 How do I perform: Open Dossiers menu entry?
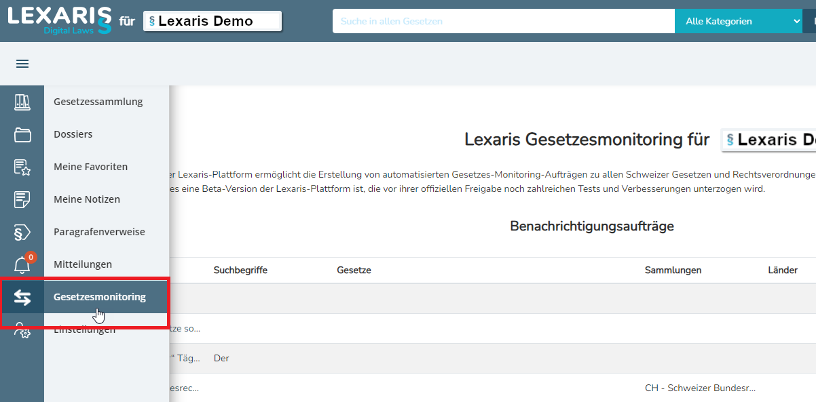pos(73,134)
